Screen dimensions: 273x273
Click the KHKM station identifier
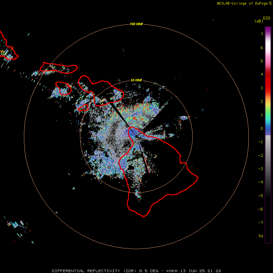[x=172, y=271]
